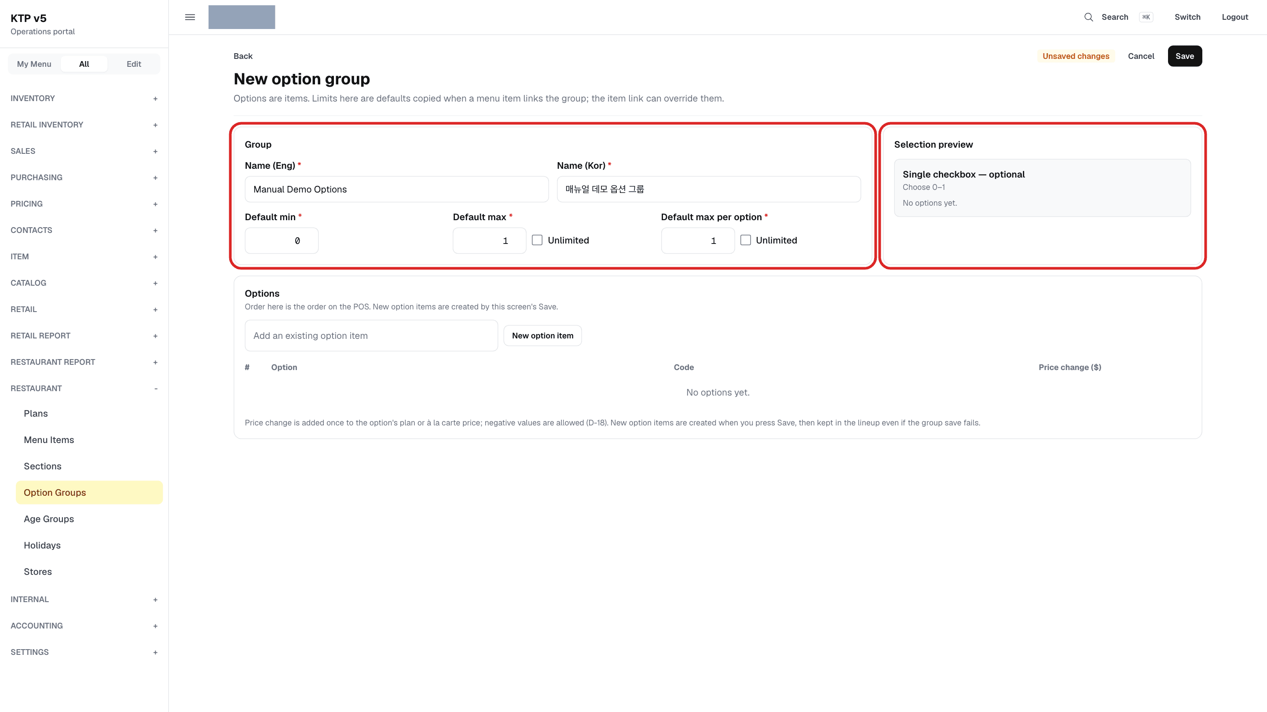Open the Edit menu tab
Screen dimensions: 1267x712
click(134, 64)
